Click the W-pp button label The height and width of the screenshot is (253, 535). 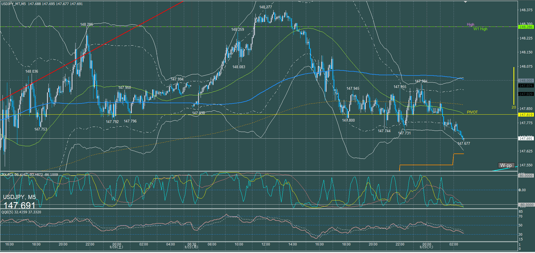tap(506, 165)
